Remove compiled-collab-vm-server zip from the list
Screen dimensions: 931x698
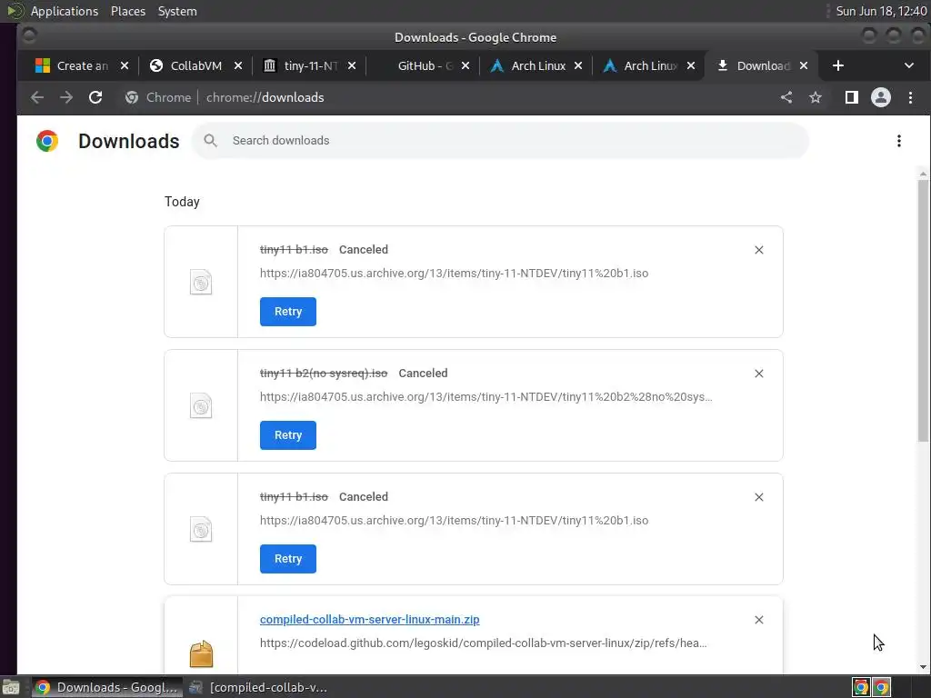759,620
